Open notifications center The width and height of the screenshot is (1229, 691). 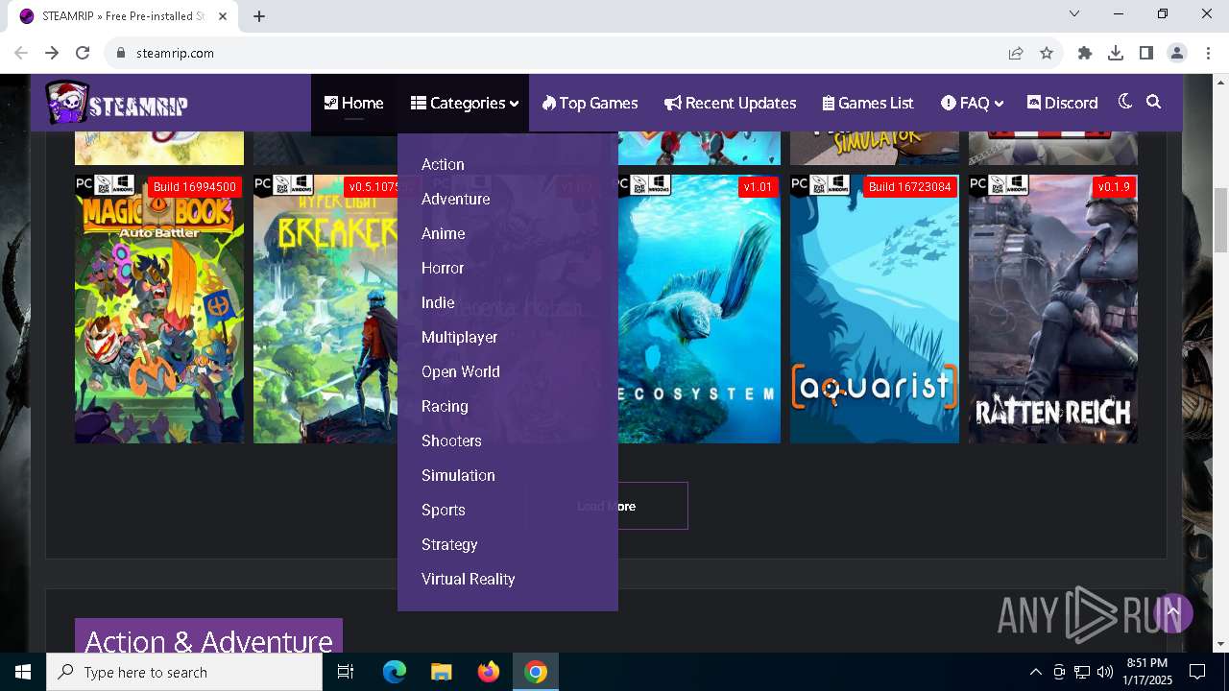1197,672
